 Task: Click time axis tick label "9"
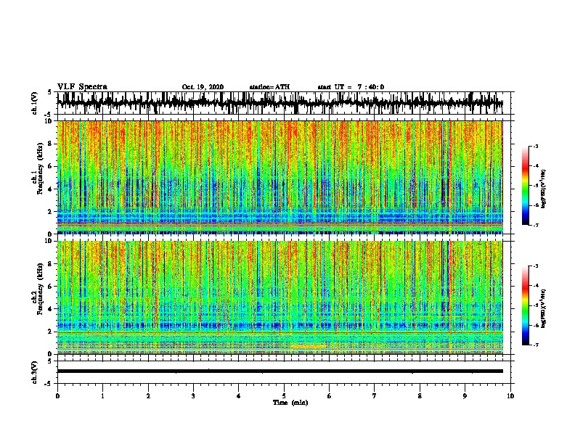point(465,396)
